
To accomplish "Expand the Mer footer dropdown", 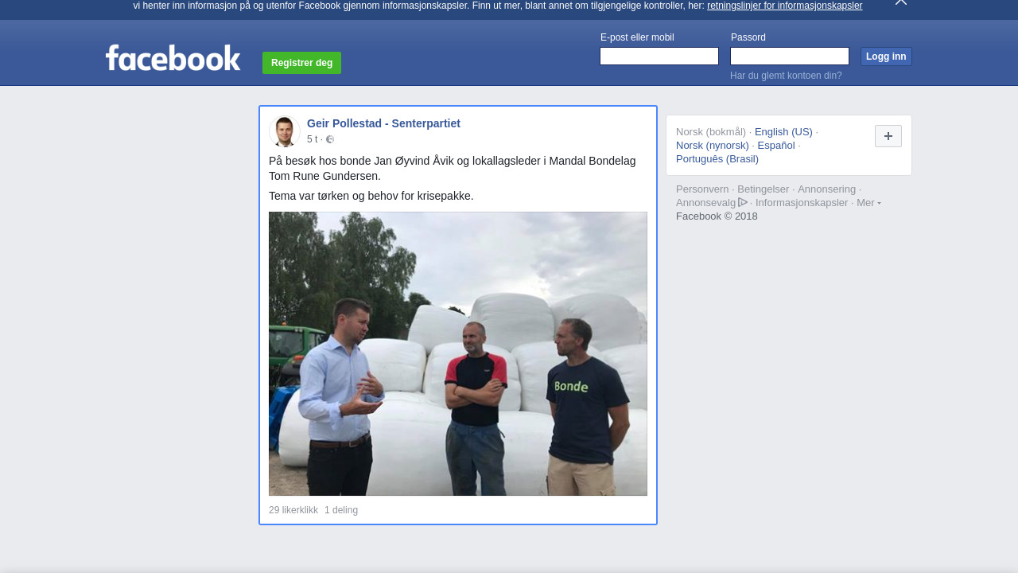I will point(868,203).
